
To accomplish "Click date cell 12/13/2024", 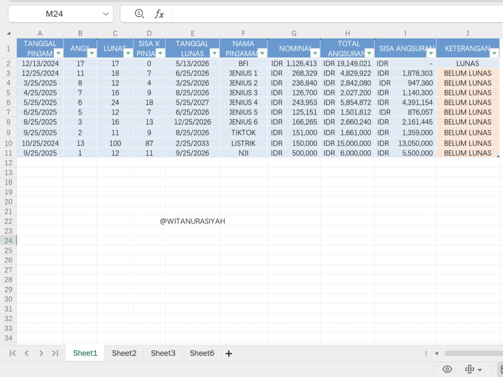I will click(40, 63).
